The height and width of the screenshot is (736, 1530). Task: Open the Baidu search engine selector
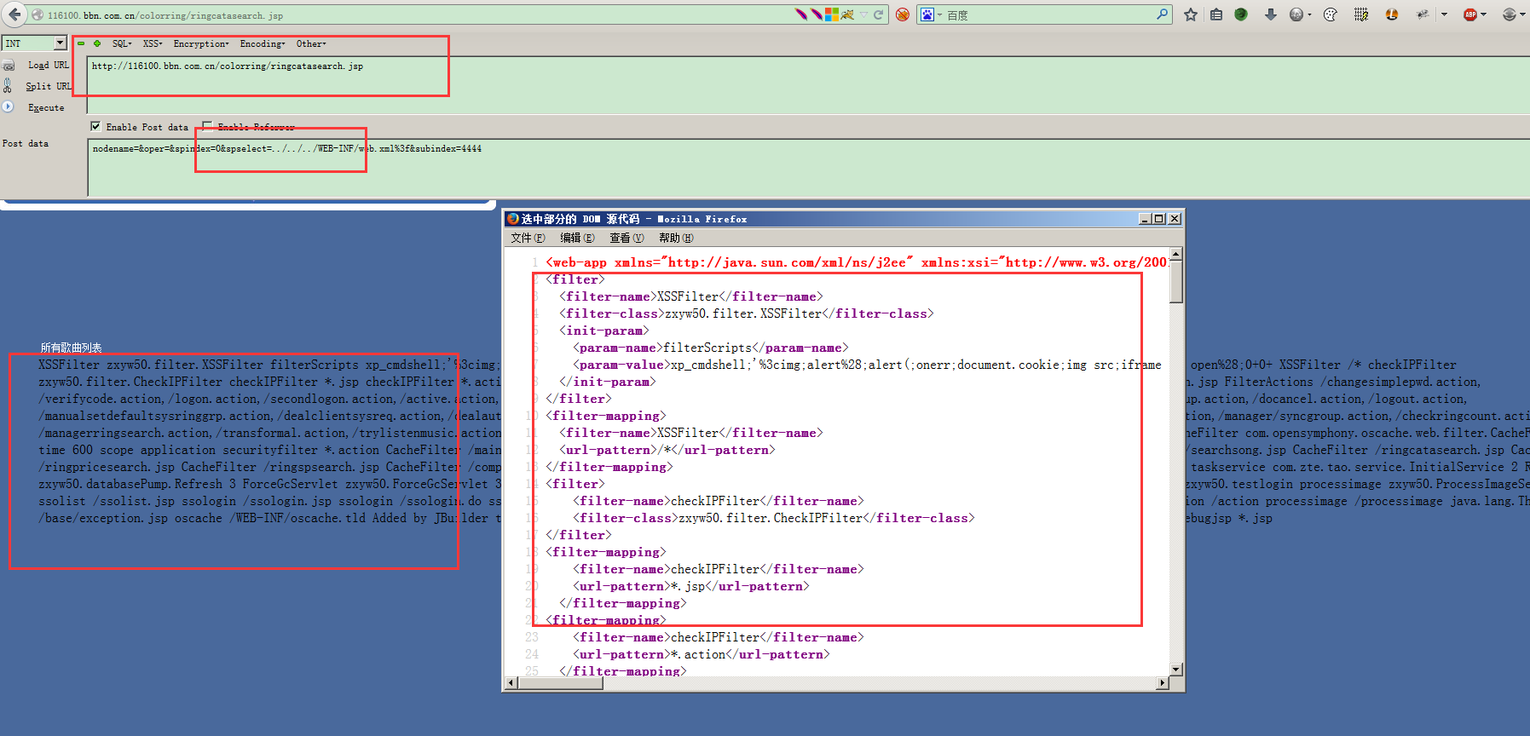tap(931, 14)
